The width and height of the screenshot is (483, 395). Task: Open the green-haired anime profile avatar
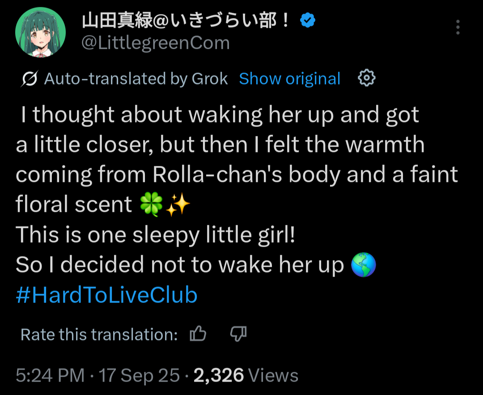coord(40,32)
